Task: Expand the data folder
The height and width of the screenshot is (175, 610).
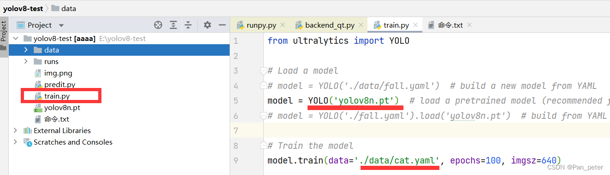Action: 26,50
